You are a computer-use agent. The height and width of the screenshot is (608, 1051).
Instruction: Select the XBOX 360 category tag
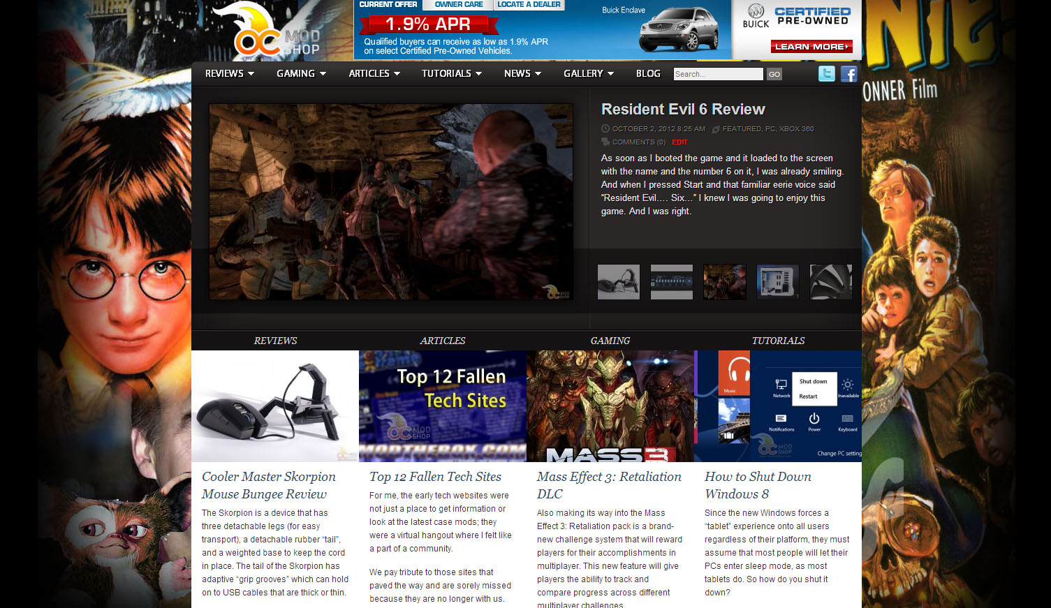[796, 129]
